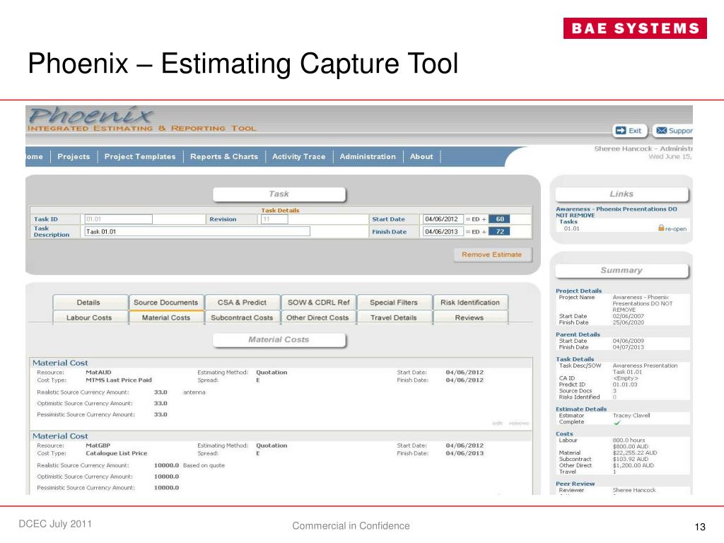The height and width of the screenshot is (543, 724).
Task: Click the Remove Estimate button
Action: point(492,255)
